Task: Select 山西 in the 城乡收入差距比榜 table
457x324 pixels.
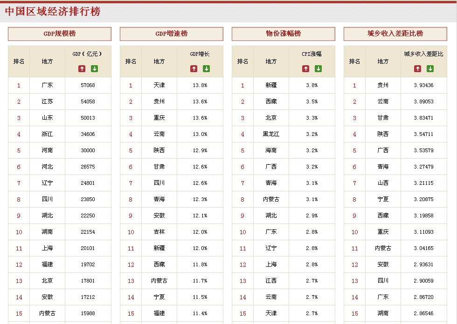Action: (383, 183)
